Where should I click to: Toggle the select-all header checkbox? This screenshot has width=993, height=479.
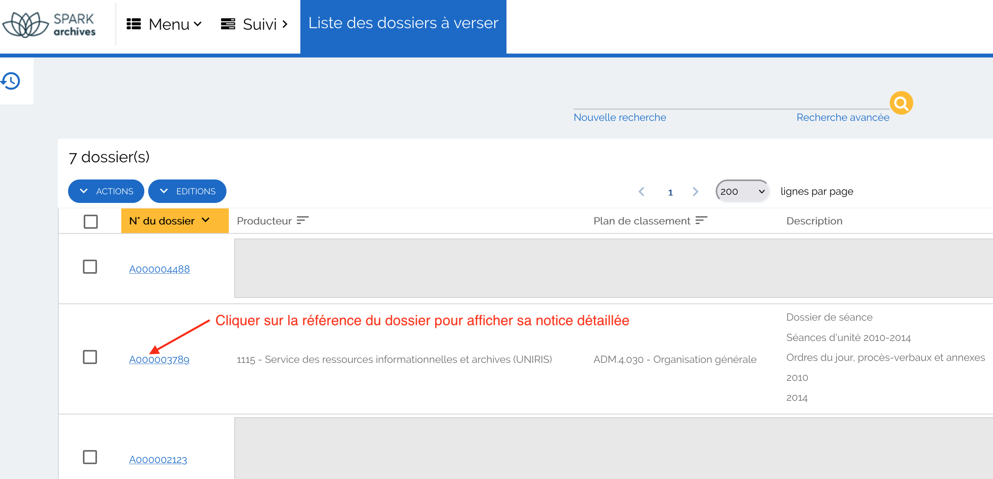[x=90, y=221]
